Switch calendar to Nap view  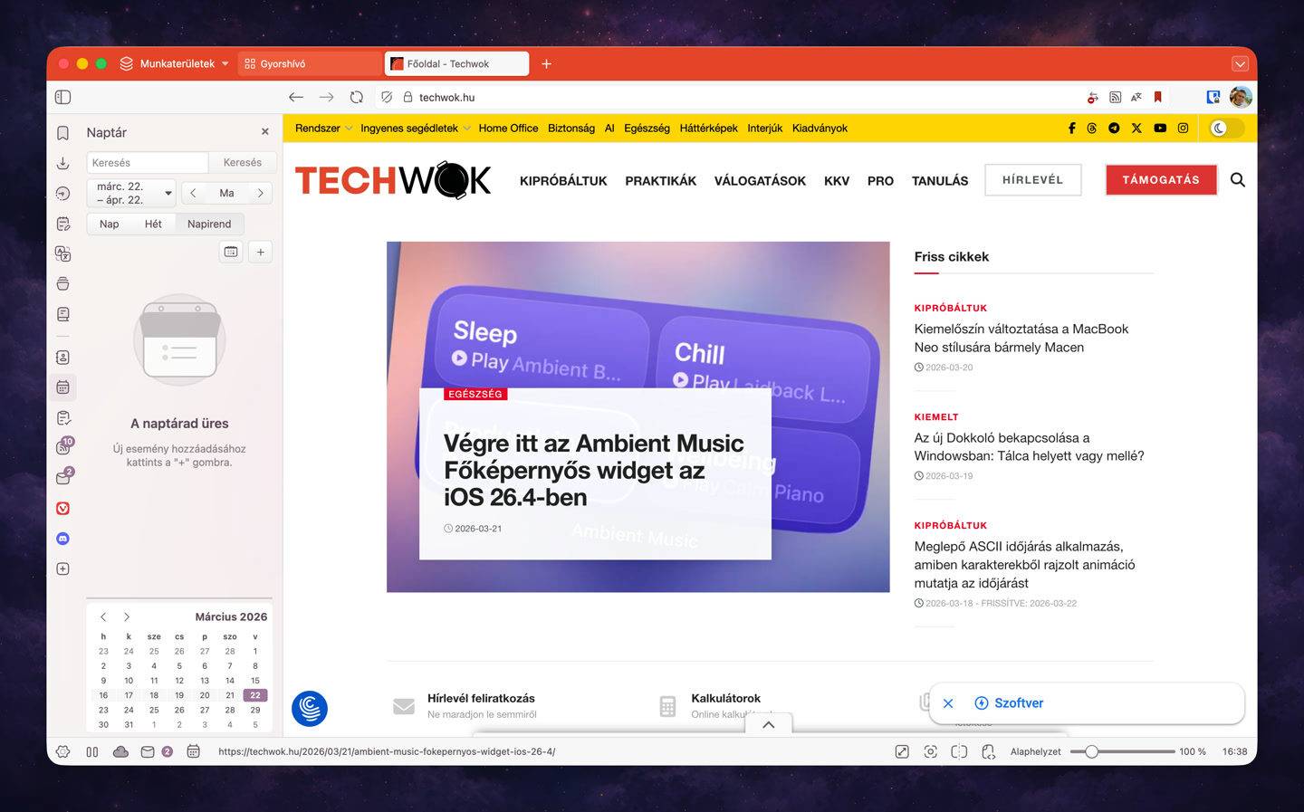click(x=110, y=224)
